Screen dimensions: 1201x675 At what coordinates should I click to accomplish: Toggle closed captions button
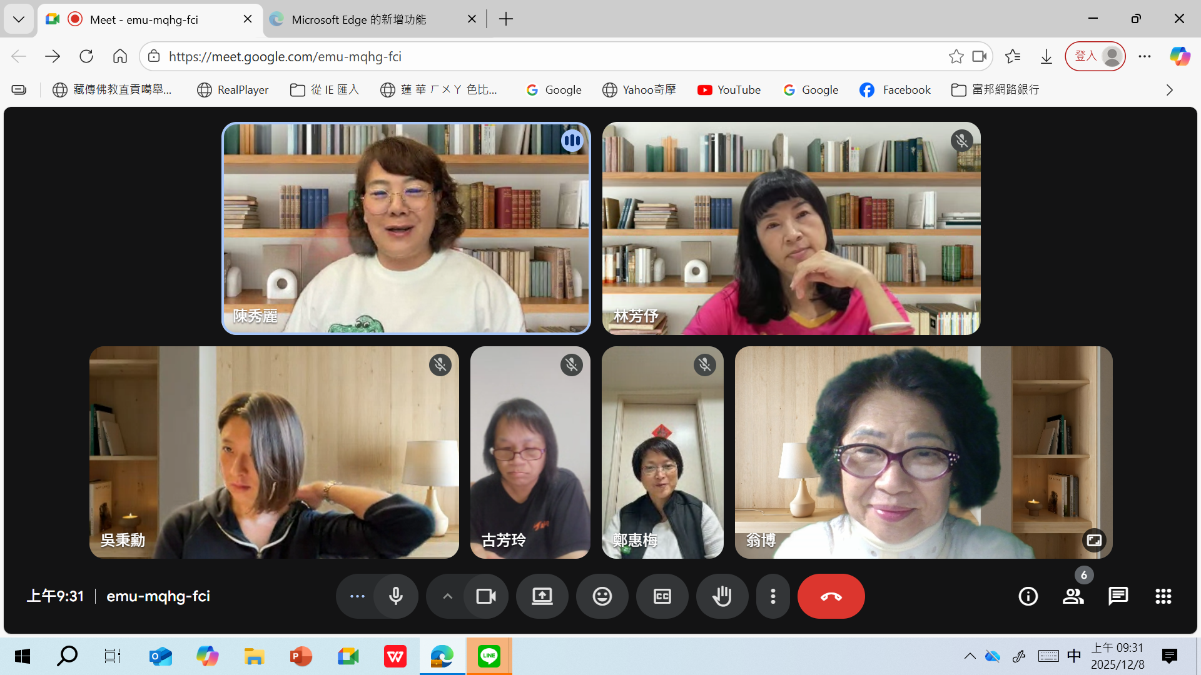[662, 596]
